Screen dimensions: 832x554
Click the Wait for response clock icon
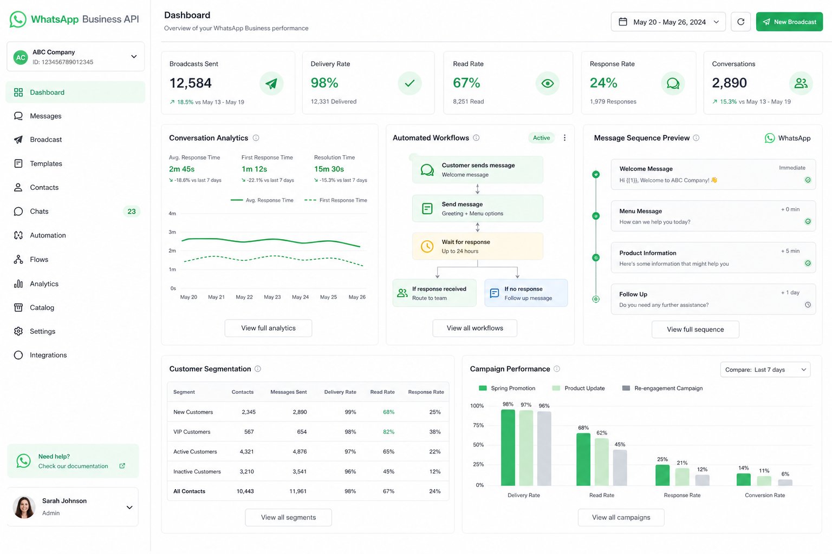coord(427,247)
